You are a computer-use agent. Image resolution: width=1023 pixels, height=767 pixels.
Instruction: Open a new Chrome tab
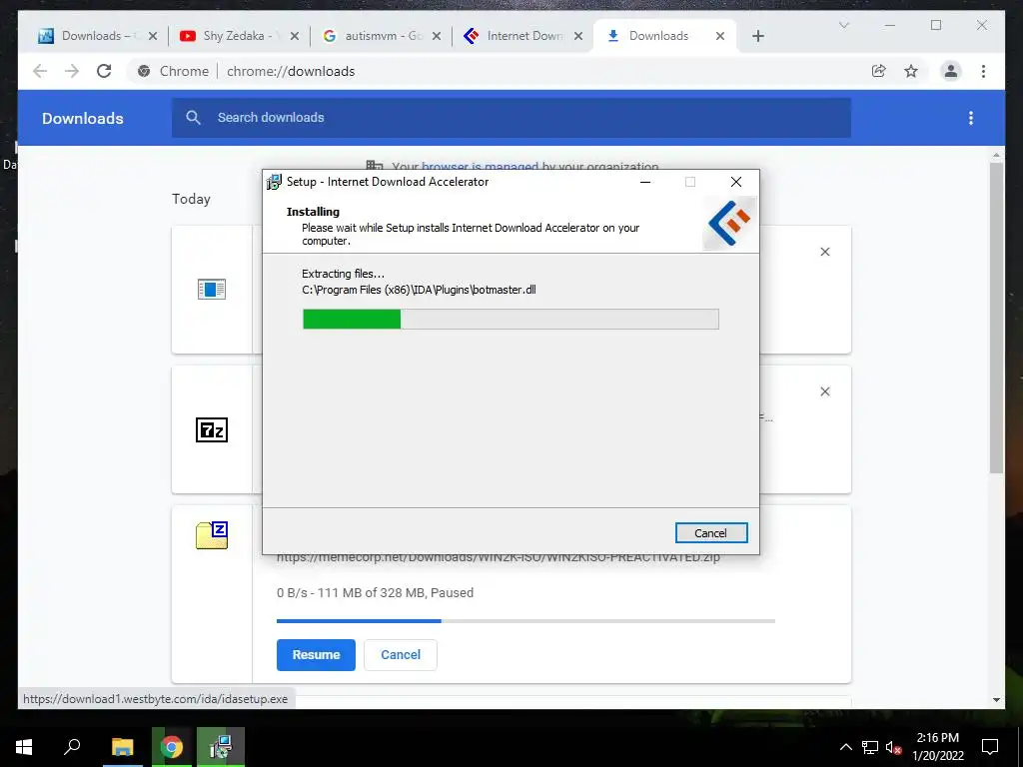point(758,36)
